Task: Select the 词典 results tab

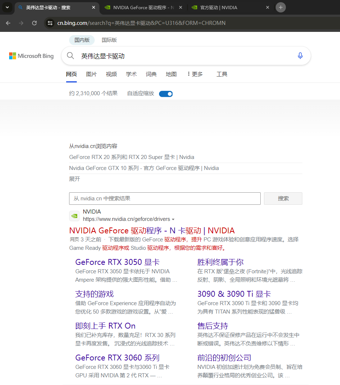Action: (151, 74)
